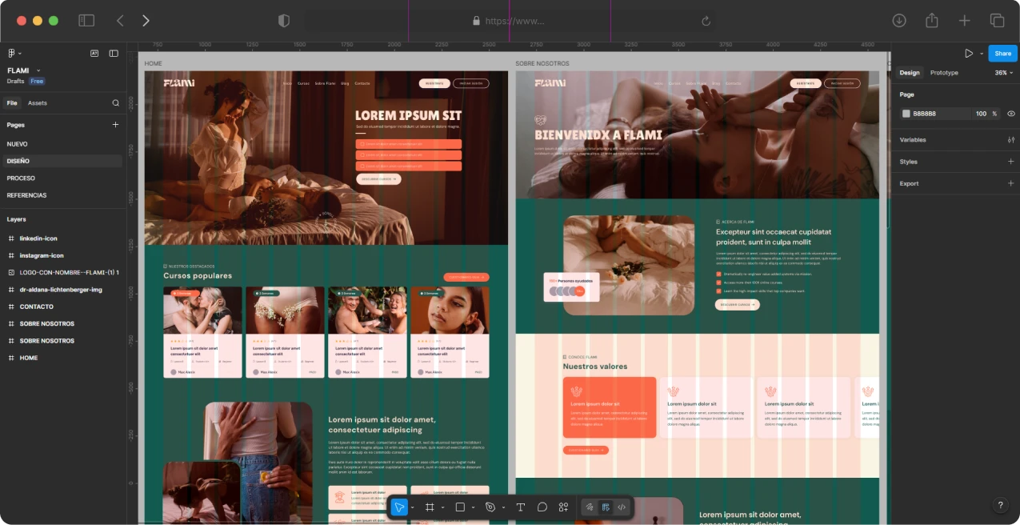Viewport: 1020px width, 525px height.
Task: Switch to Dev Mode toggle
Action: pos(622,507)
